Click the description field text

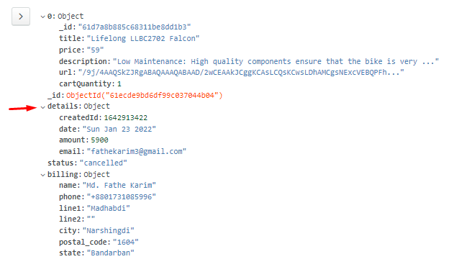click(276, 61)
